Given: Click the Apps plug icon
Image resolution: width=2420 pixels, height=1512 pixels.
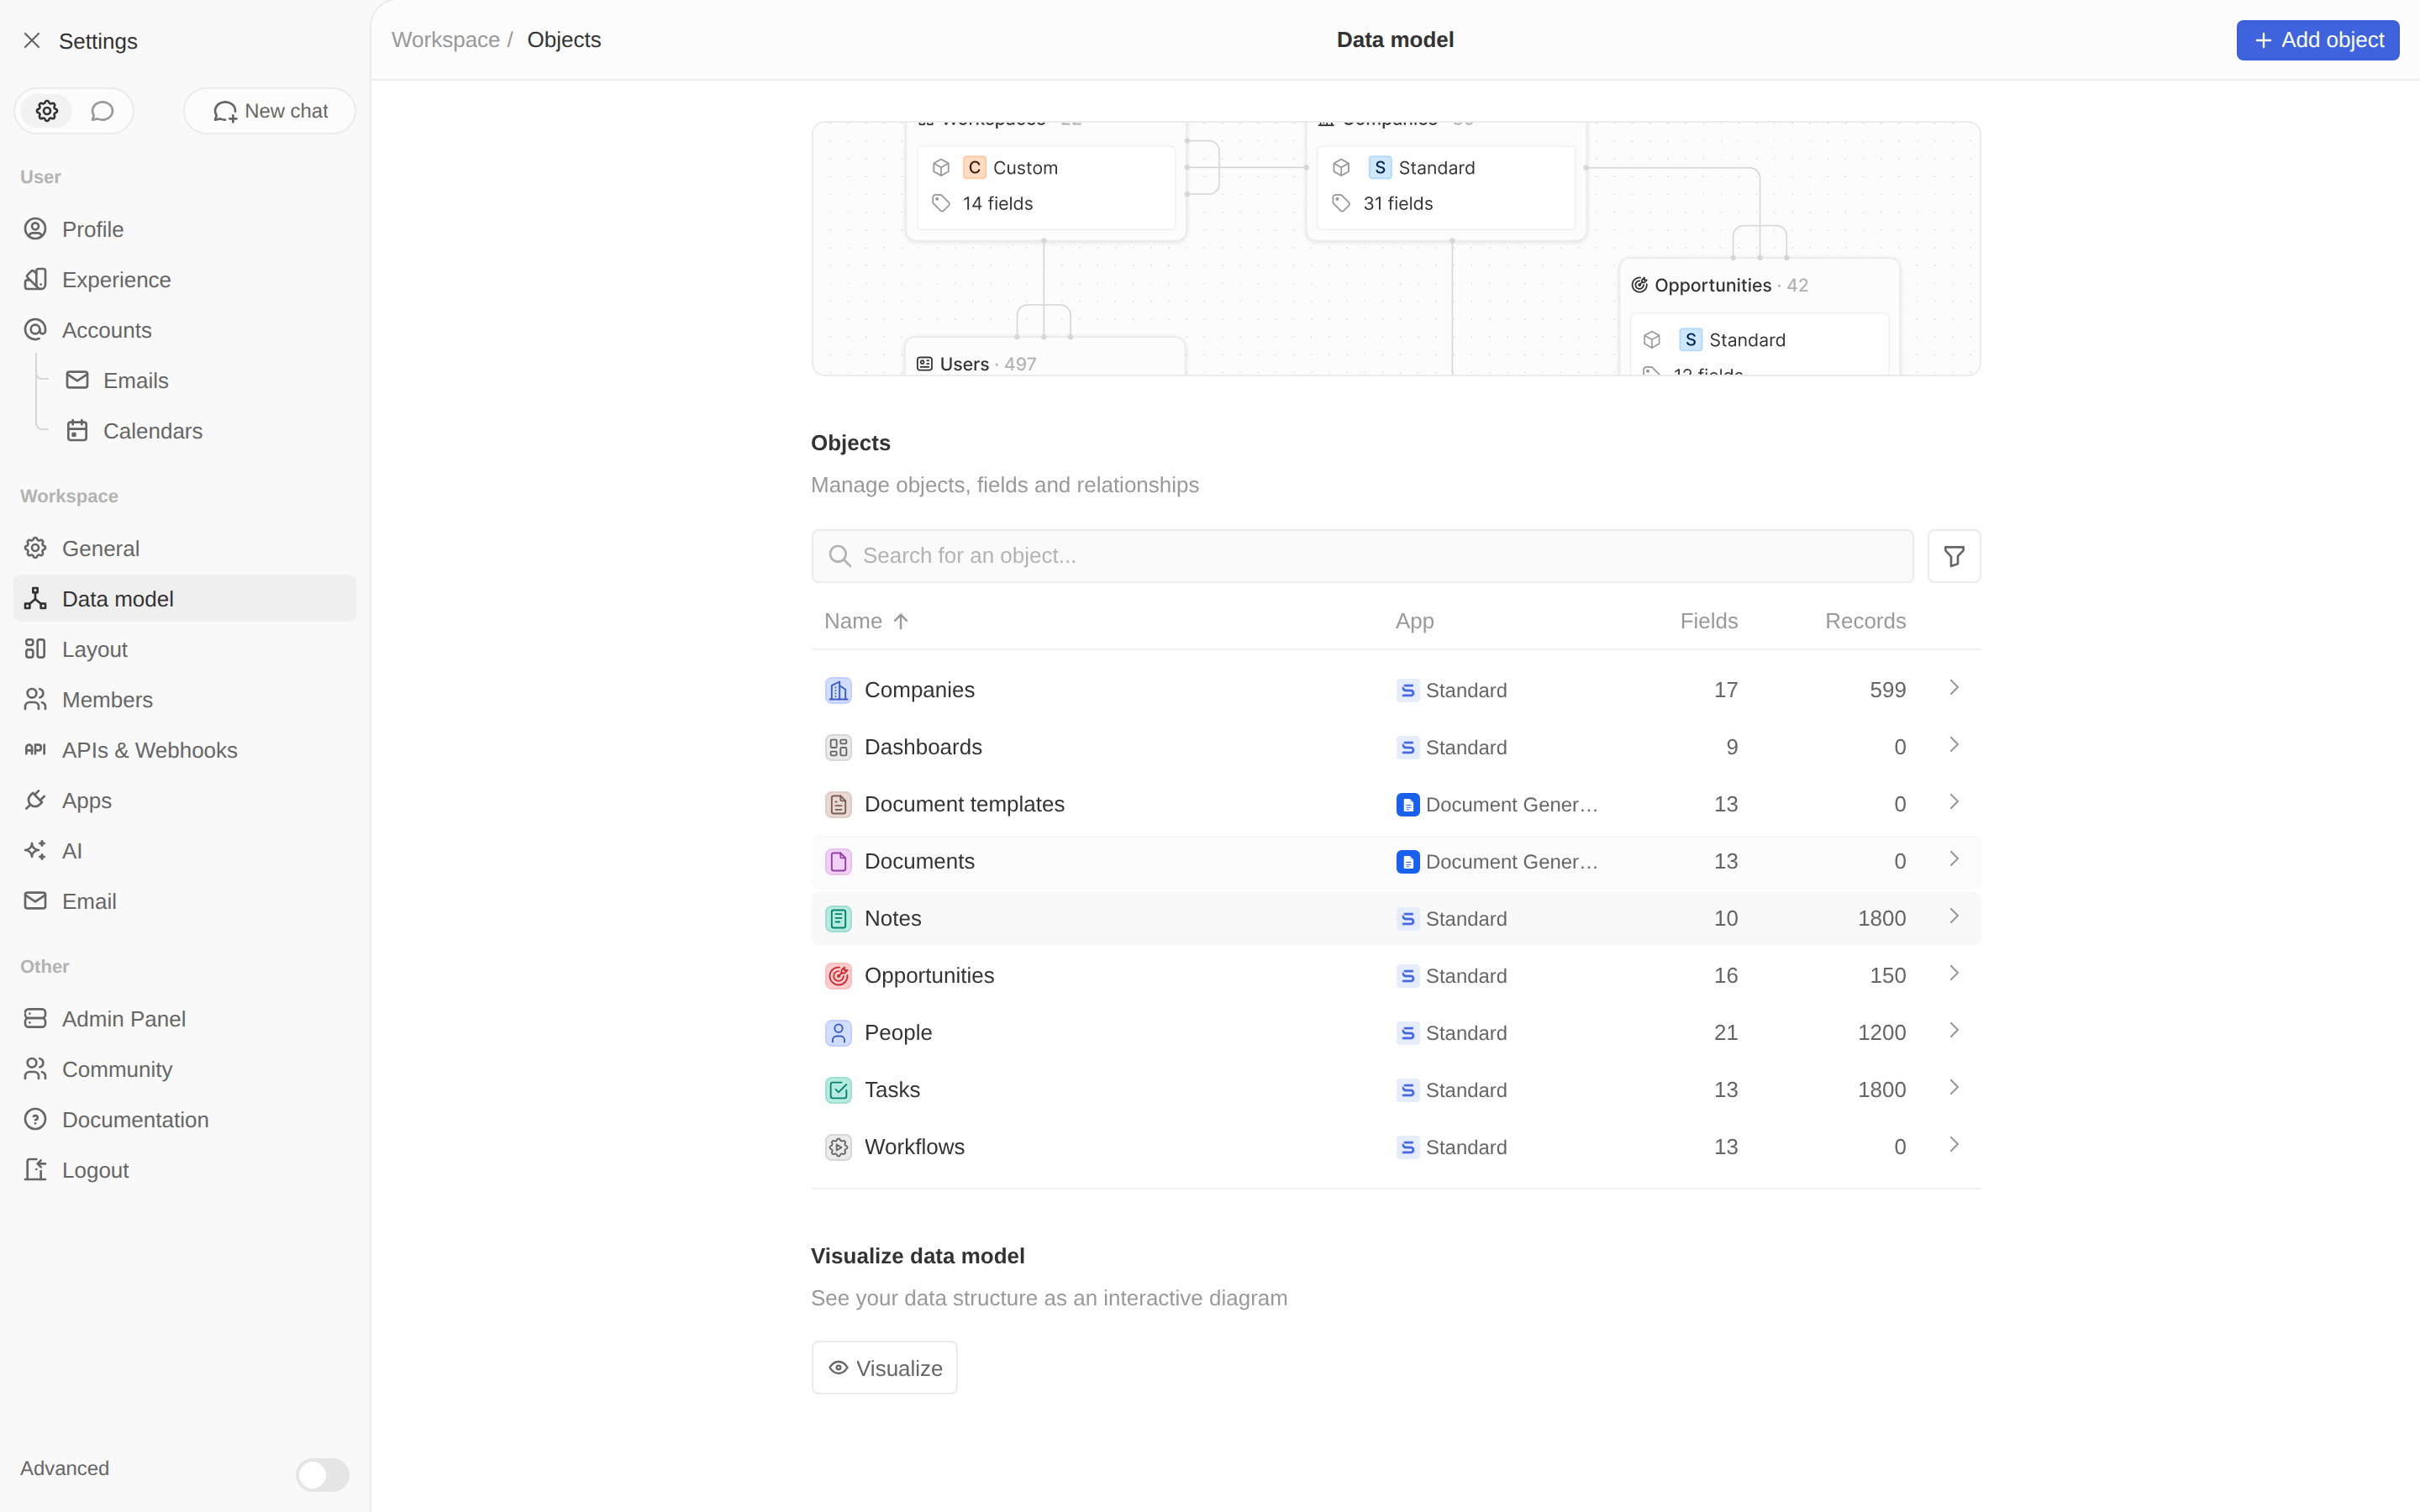Looking at the screenshot, I should tap(35, 800).
